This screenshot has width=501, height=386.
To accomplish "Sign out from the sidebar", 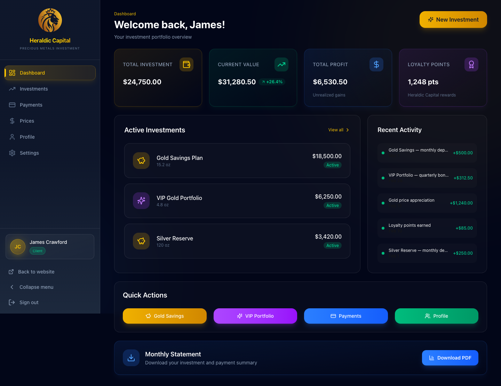I will (24, 302).
